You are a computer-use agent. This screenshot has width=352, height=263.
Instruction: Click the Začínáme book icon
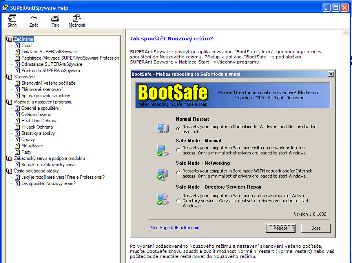pyautogui.click(x=9, y=39)
